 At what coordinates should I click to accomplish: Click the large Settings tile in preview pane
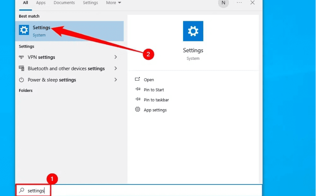coord(193,31)
